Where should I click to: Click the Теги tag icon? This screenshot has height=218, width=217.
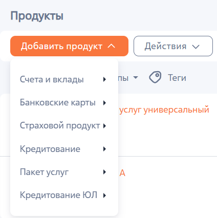click(155, 77)
